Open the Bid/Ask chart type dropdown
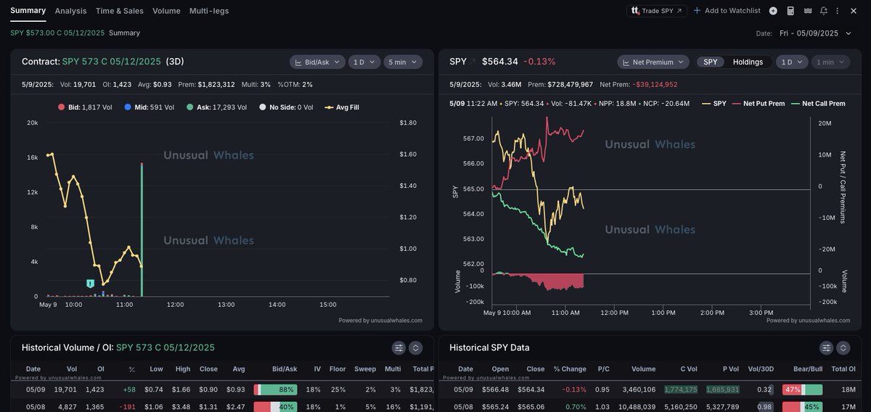 click(317, 62)
